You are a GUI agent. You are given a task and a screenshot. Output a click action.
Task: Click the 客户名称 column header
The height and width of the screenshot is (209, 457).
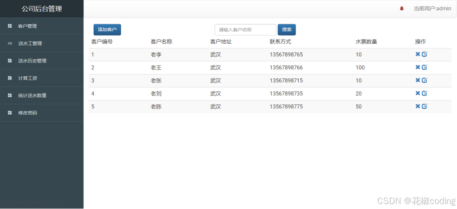pos(161,42)
